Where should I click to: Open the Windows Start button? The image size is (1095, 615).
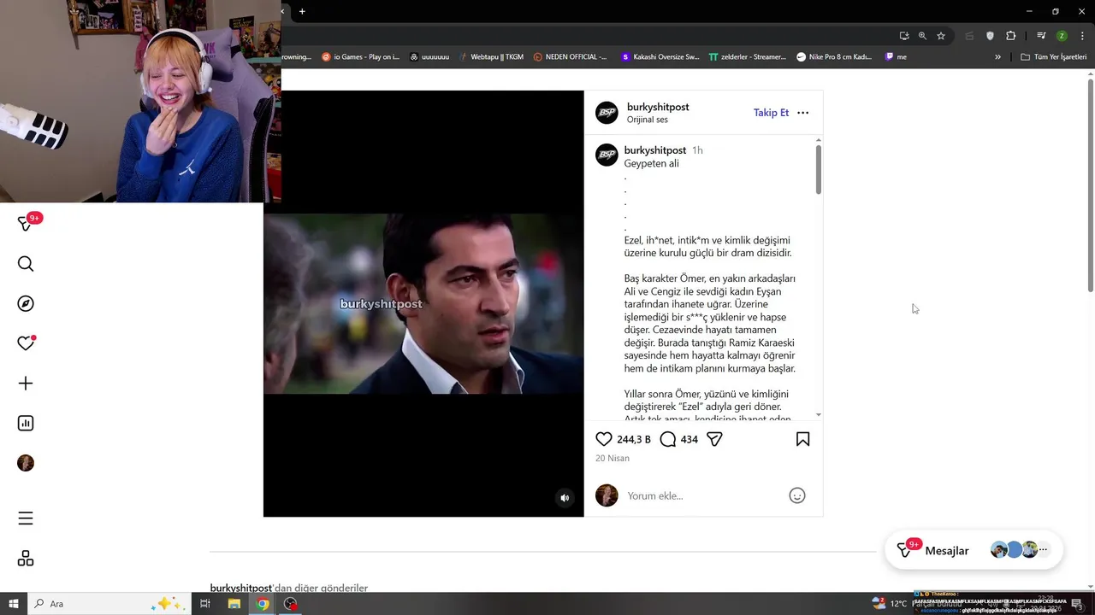coord(13,604)
